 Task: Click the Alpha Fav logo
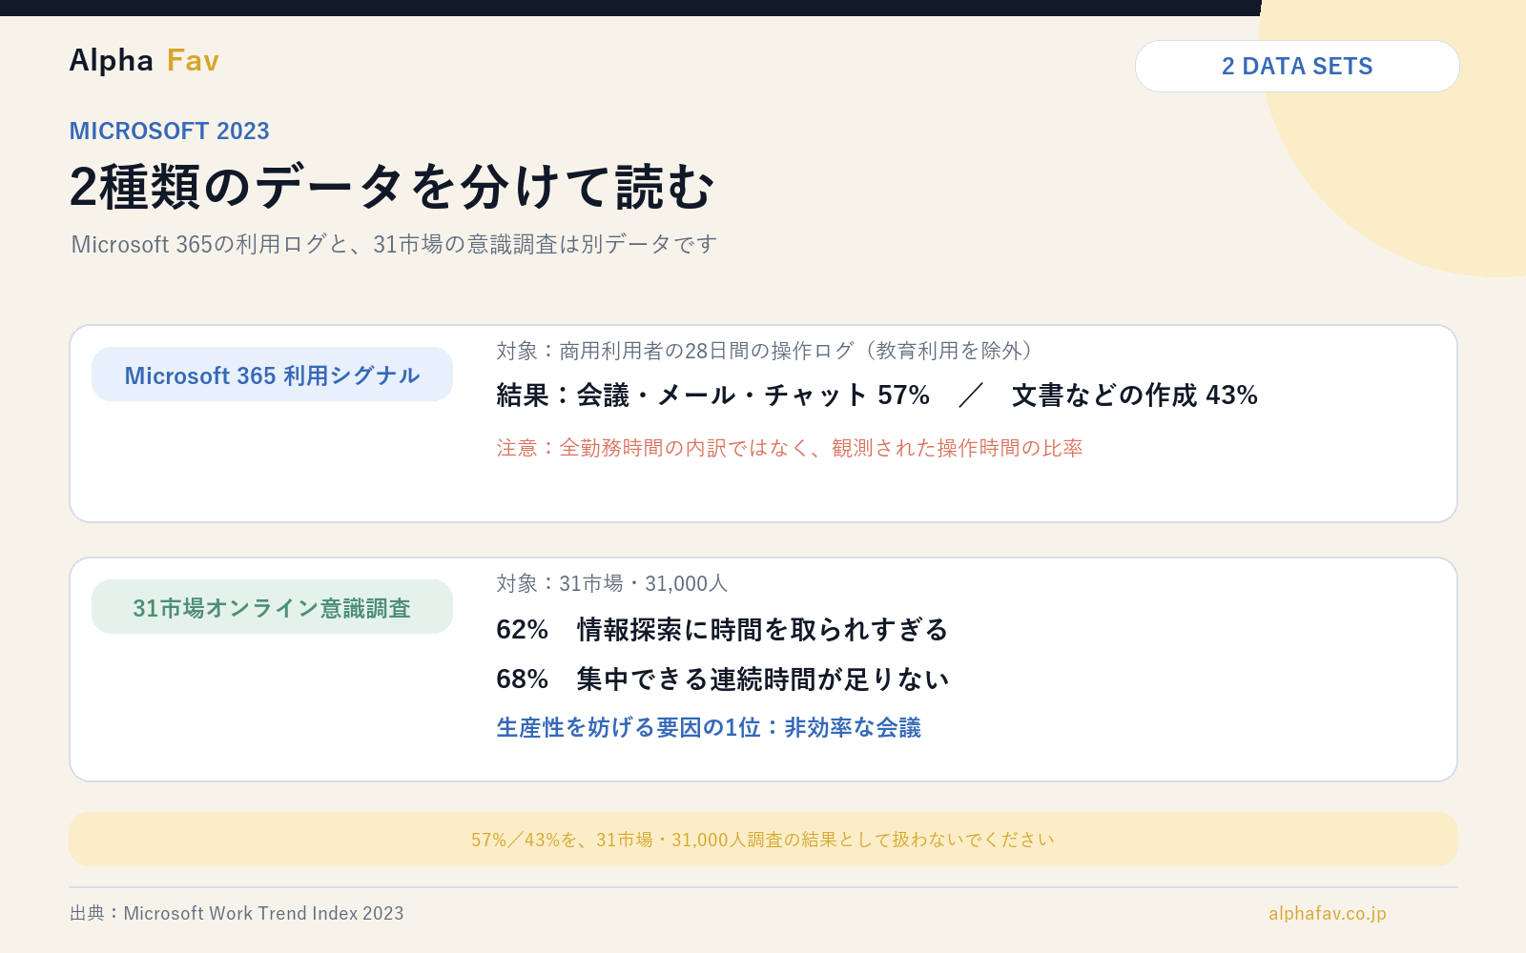tap(144, 61)
